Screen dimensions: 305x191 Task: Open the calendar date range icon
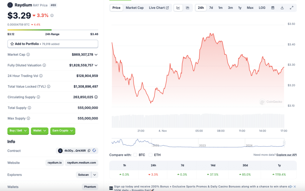(x=273, y=8)
